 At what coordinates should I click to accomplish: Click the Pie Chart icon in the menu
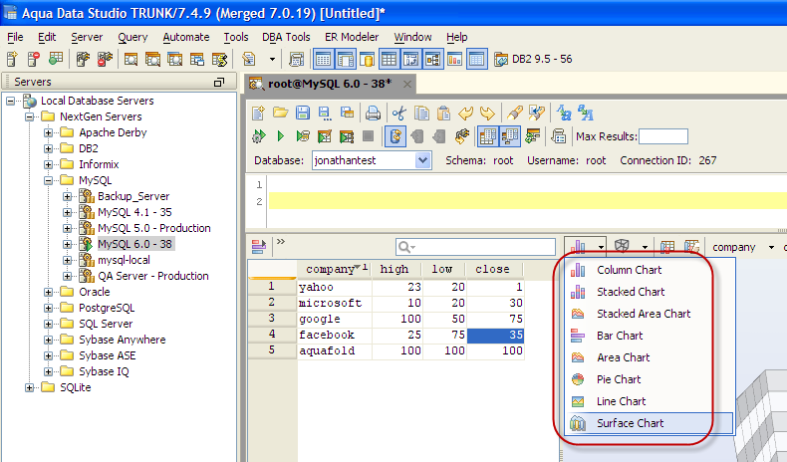click(x=578, y=379)
